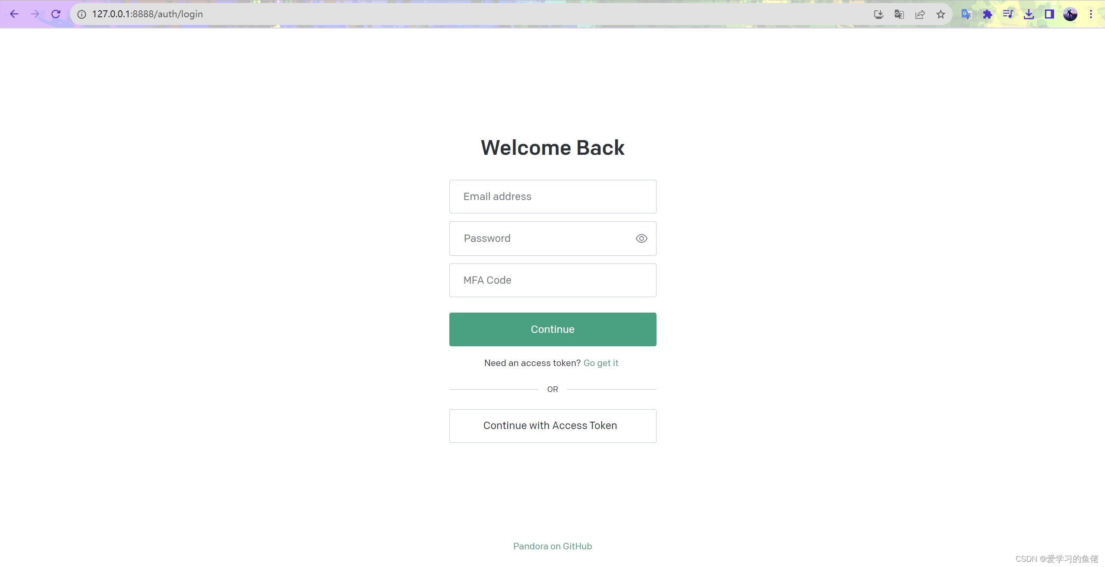
Task: Click the Go get it link
Action: tap(601, 362)
